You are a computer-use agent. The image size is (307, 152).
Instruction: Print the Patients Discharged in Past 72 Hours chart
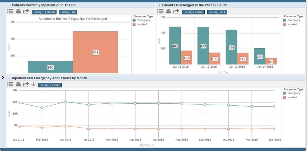[168, 11]
